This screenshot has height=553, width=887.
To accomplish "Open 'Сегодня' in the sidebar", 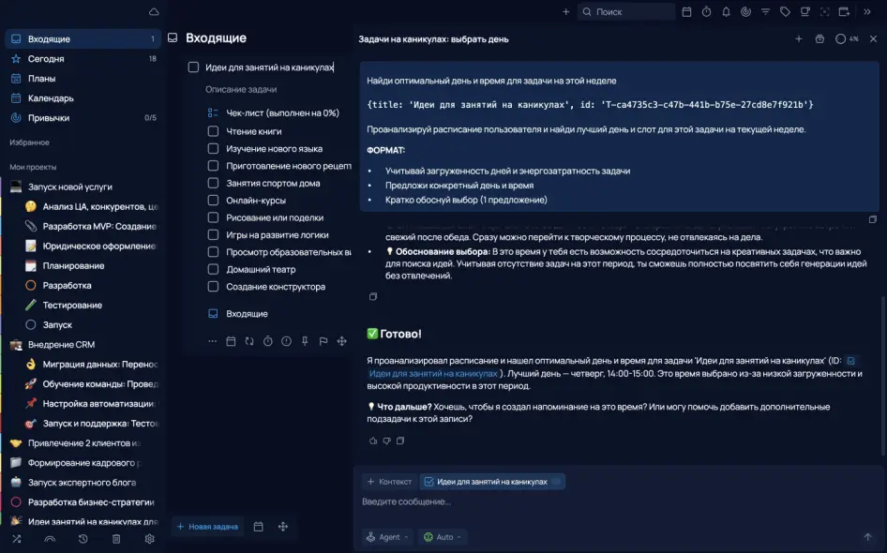I will (46, 59).
